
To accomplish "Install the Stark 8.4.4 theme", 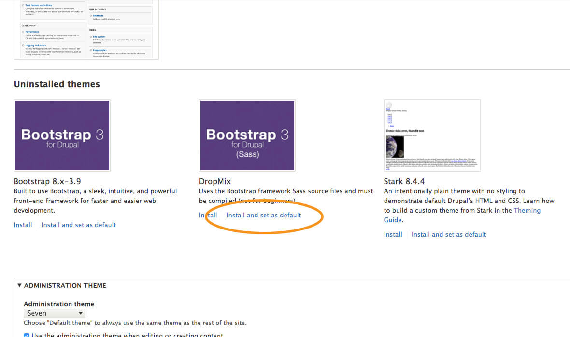I will pos(393,234).
